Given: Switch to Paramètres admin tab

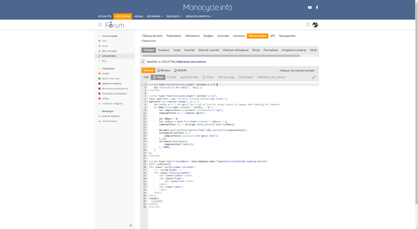Looking at the screenshot, I should (x=174, y=36).
